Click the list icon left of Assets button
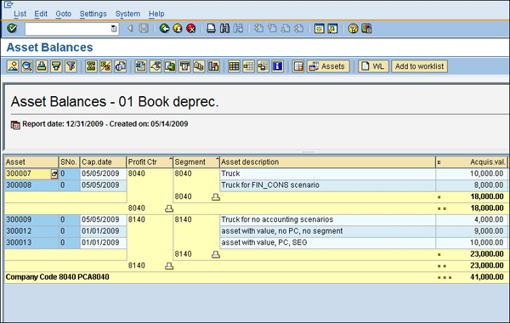The image size is (510, 323). (x=298, y=66)
